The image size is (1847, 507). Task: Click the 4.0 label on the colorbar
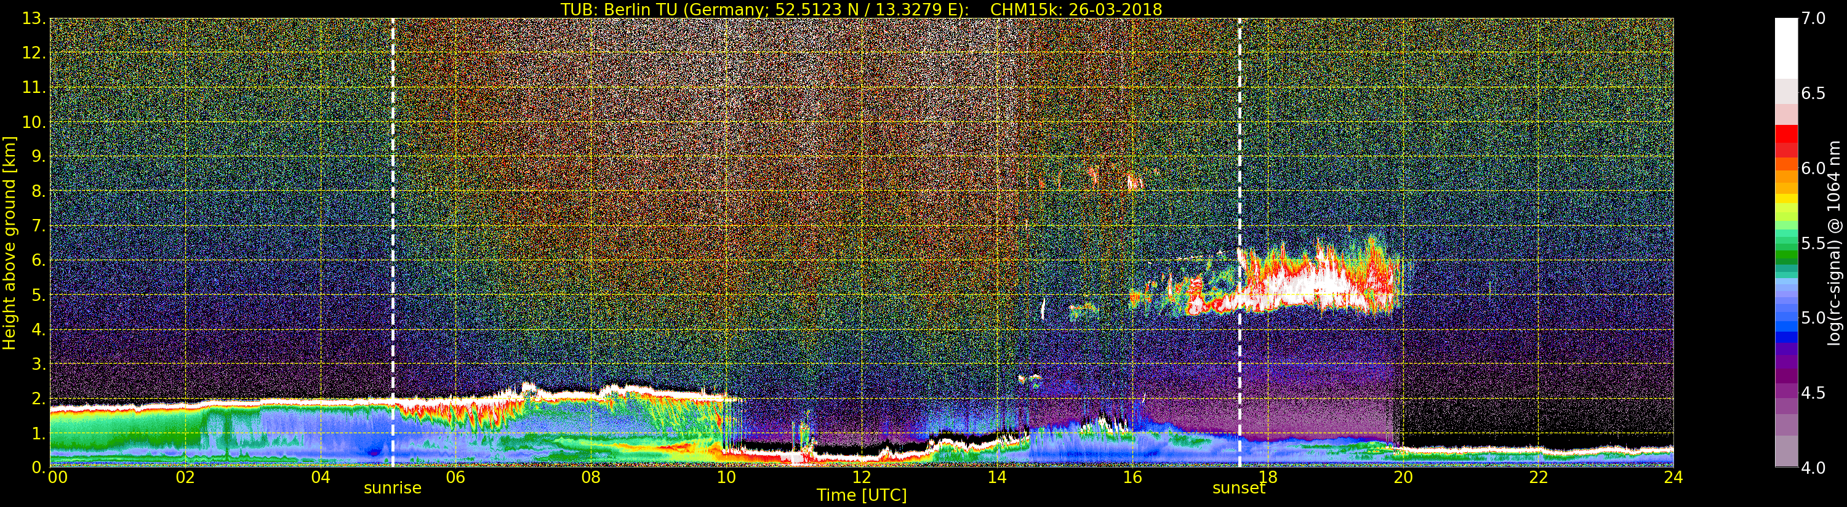(1814, 468)
